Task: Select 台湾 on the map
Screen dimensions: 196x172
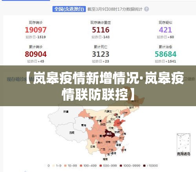Action: point(124,150)
